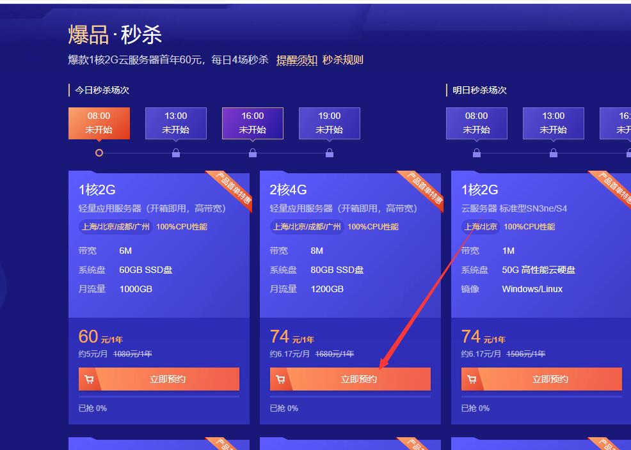Click the 60 元/1年 price

click(100, 337)
